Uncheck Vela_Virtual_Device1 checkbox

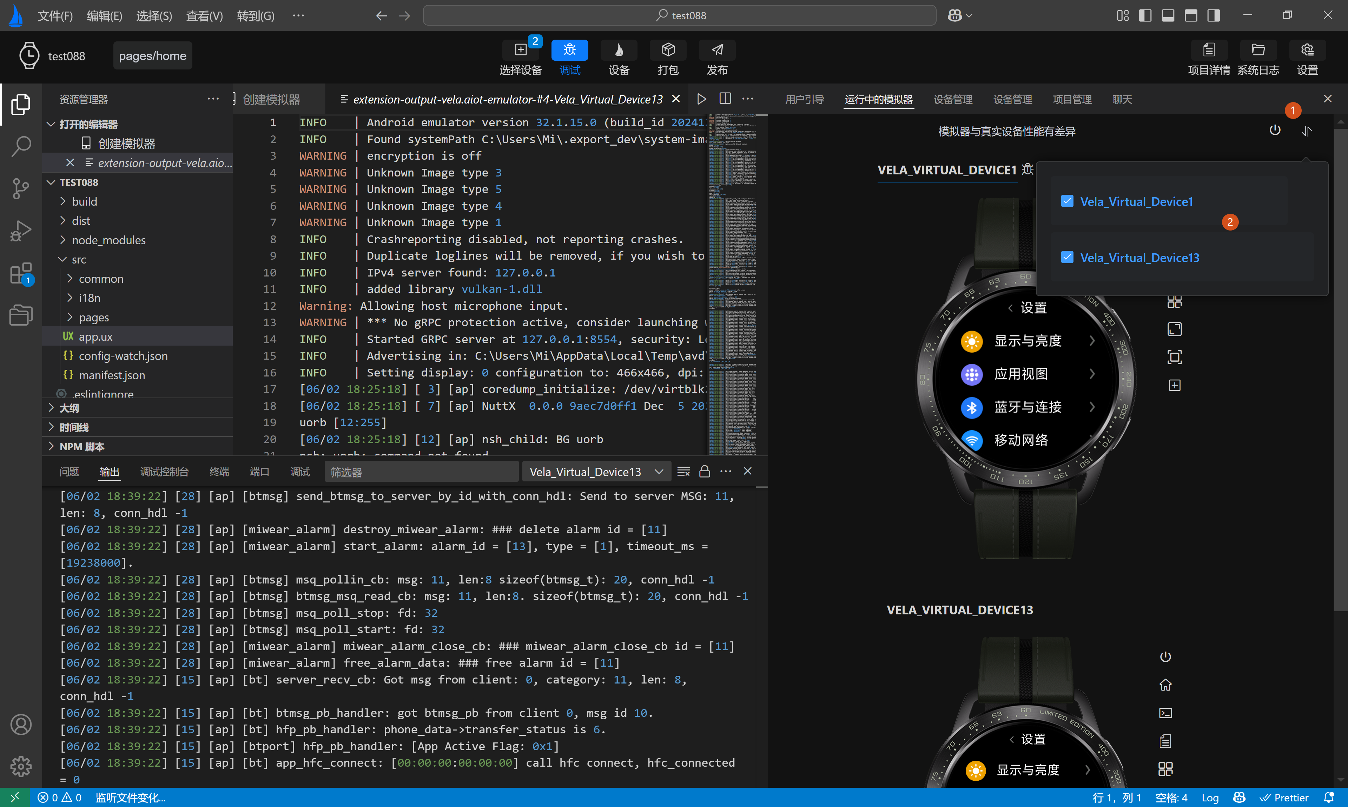point(1067,201)
